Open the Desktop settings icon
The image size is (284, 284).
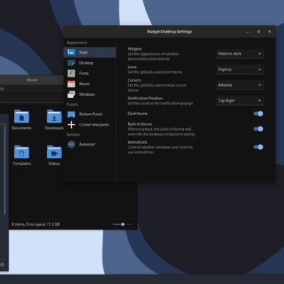71,62
